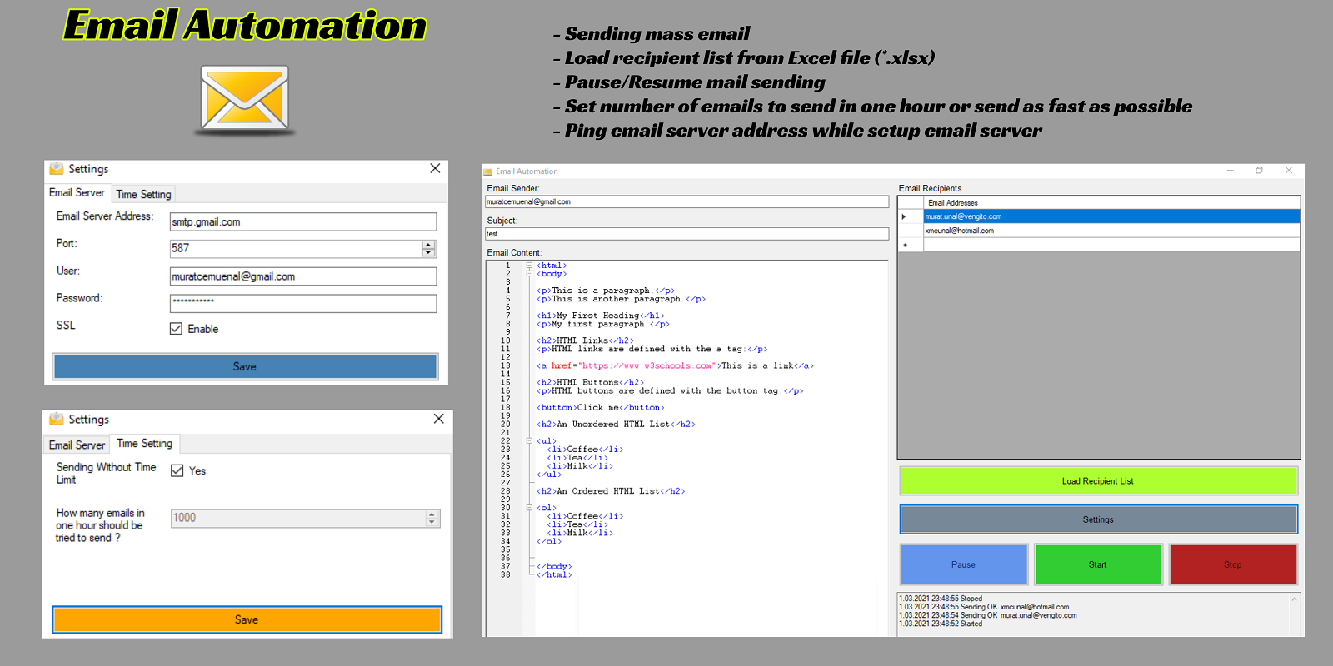The height and width of the screenshot is (666, 1333).
Task: Switch to Time Setting tab in the upper Settings dialog
Action: (143, 194)
